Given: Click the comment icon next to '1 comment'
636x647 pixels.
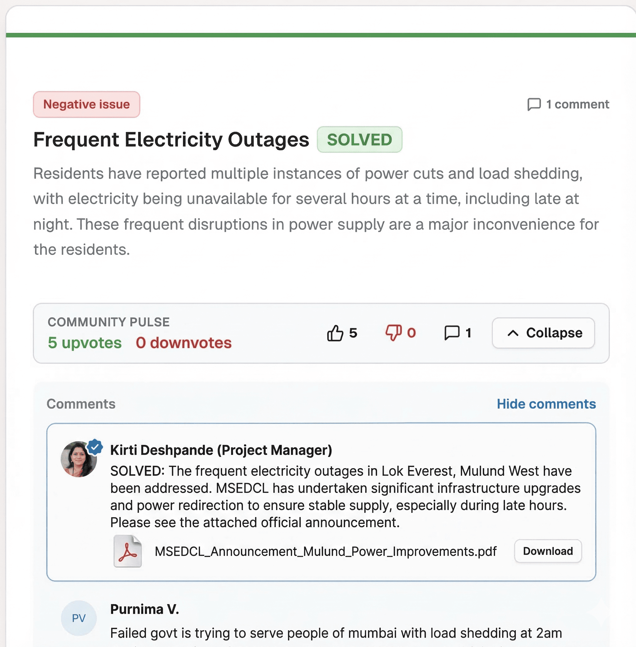Looking at the screenshot, I should point(535,105).
